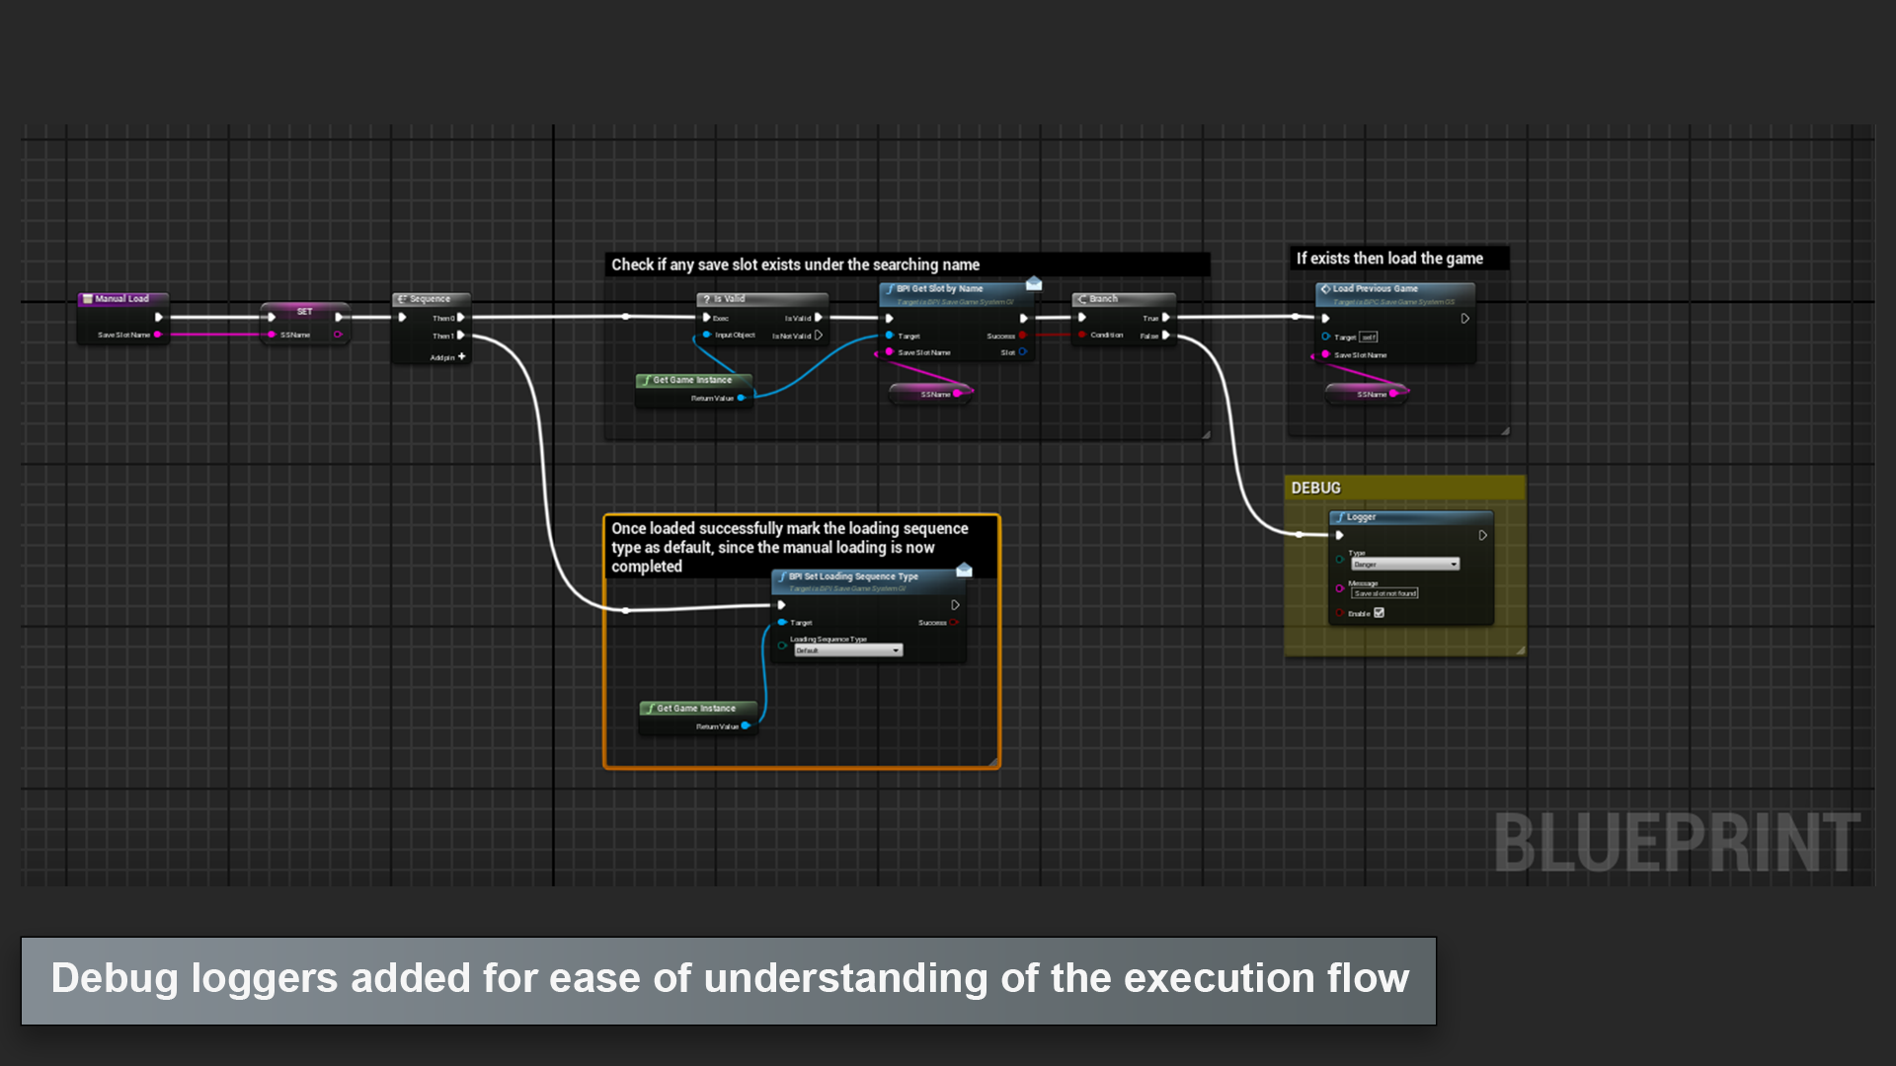Select the DEBUG comment box title

pyautogui.click(x=1315, y=488)
